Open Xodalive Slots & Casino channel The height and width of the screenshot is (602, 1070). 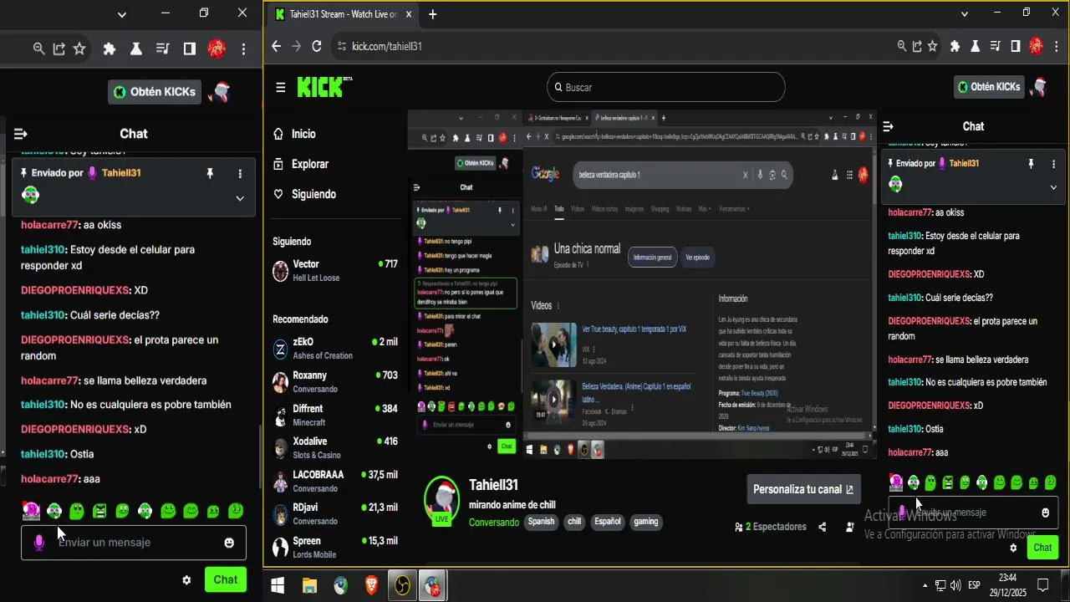tap(335, 448)
